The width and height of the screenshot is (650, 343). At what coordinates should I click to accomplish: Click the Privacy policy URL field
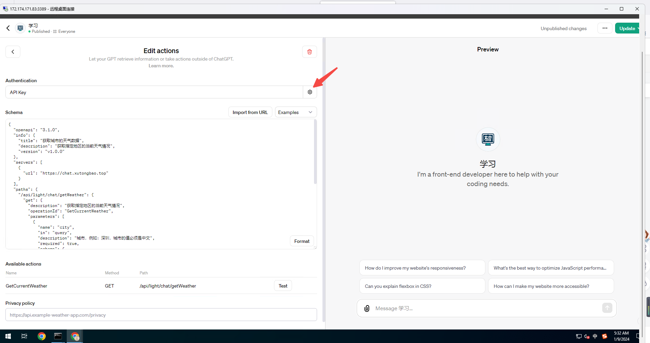161,315
